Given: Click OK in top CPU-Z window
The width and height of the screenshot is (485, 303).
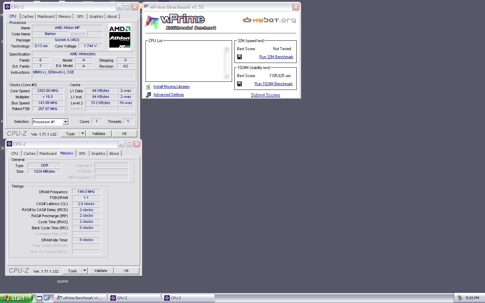Looking at the screenshot, I should [x=124, y=134].
